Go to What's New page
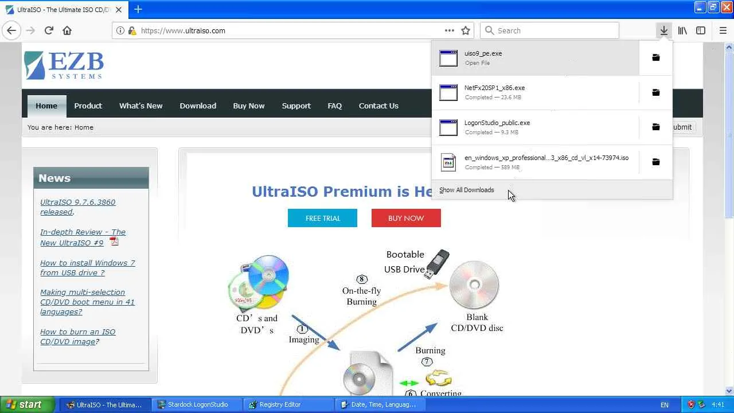 [x=140, y=106]
